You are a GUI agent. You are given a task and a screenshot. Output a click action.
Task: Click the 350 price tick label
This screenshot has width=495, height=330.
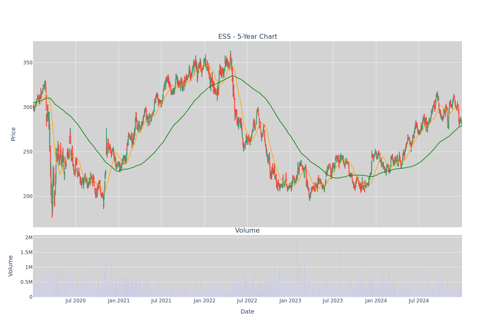point(28,63)
